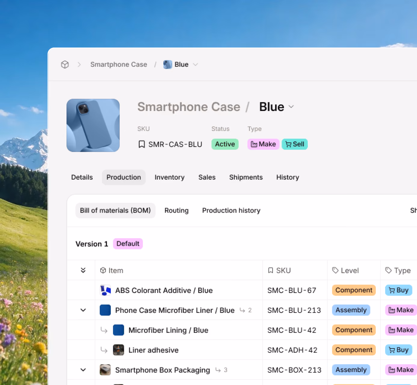Click the tag icon in Level column header
This screenshot has height=385, width=417.
(335, 270)
